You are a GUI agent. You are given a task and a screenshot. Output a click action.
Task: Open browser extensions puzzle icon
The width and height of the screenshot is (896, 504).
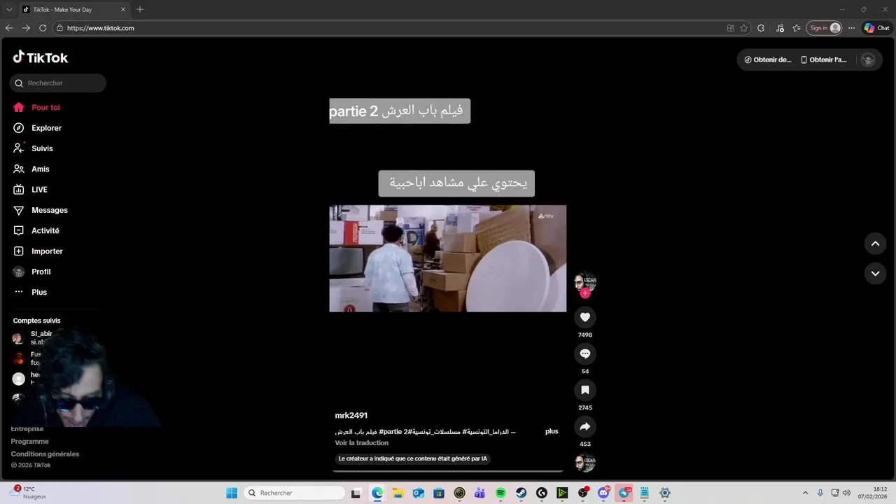pos(761,28)
